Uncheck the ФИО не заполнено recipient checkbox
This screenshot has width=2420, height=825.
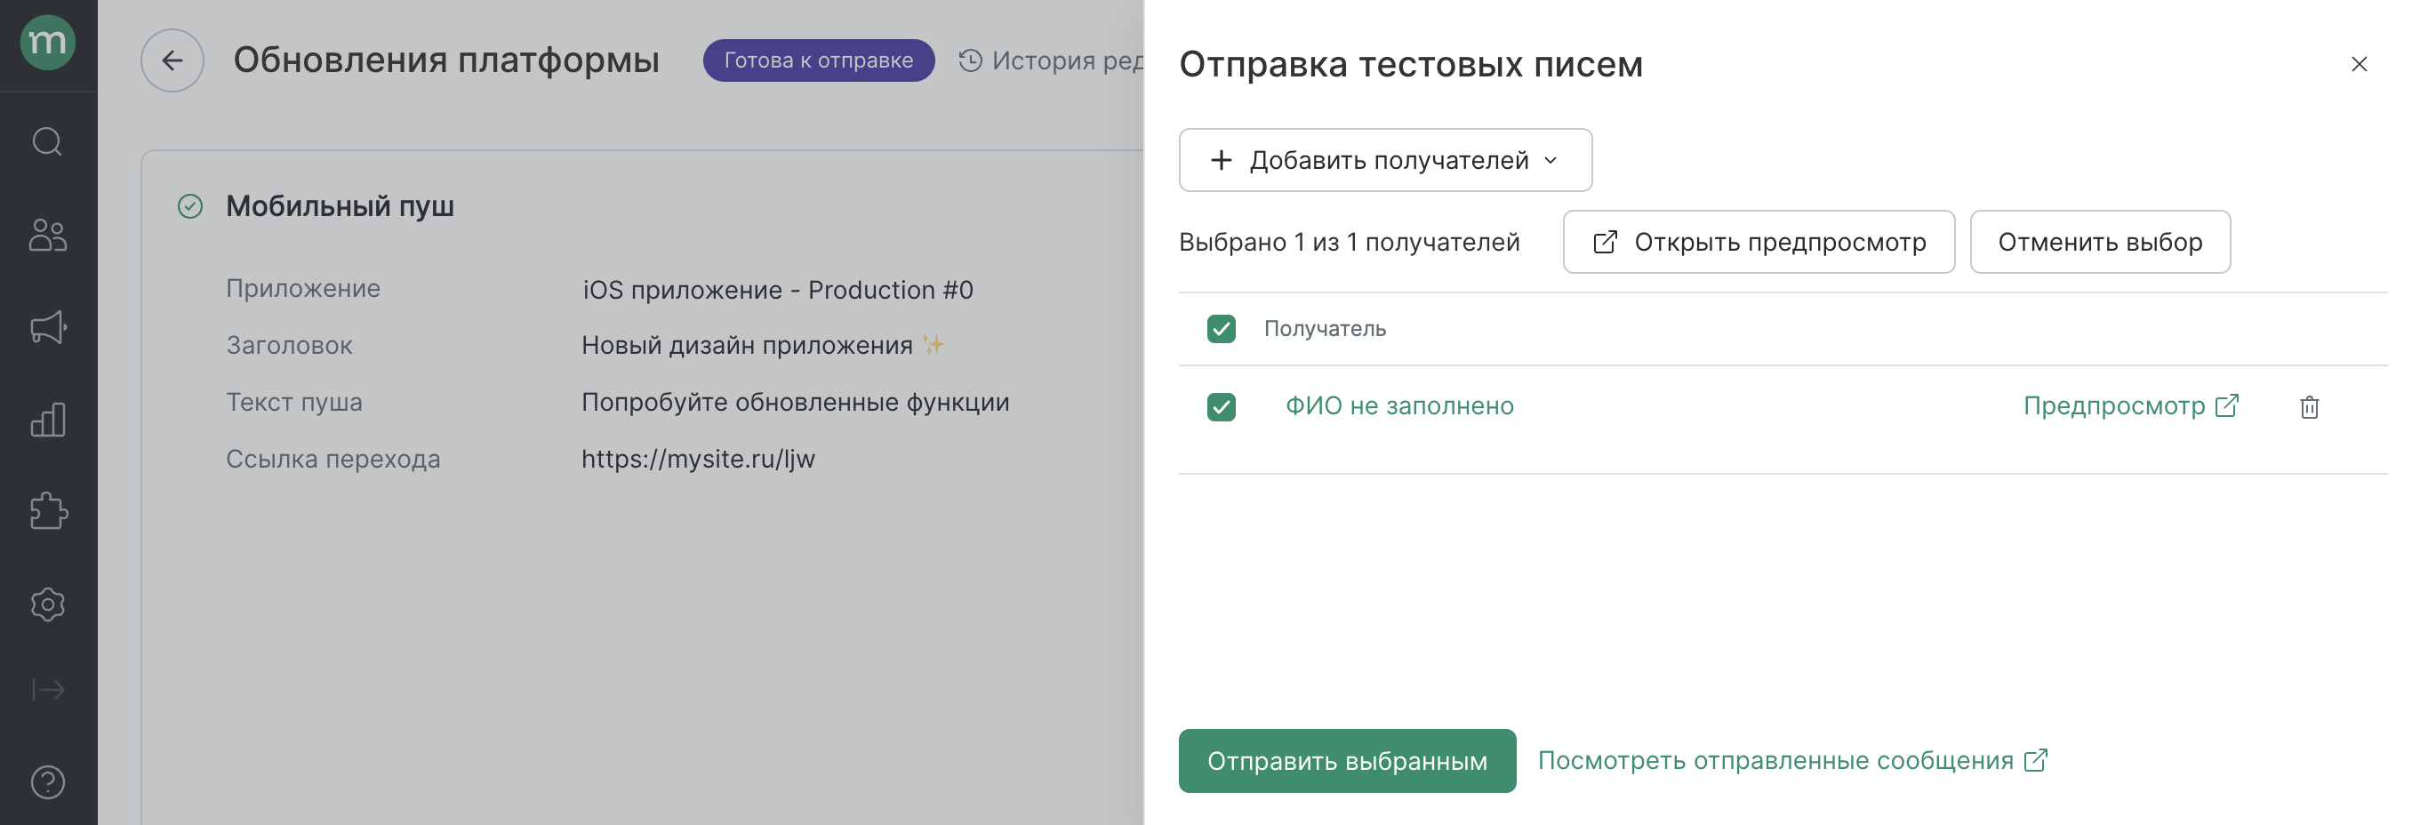(x=1221, y=407)
